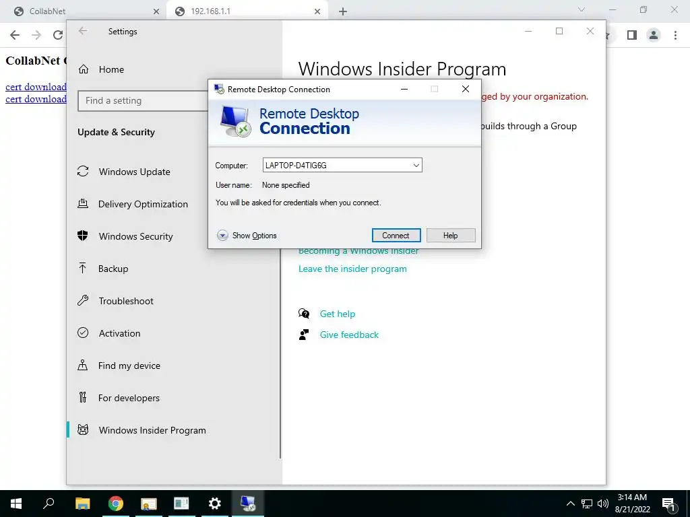Click the Settings gear on the taskbar

[x=215, y=504]
